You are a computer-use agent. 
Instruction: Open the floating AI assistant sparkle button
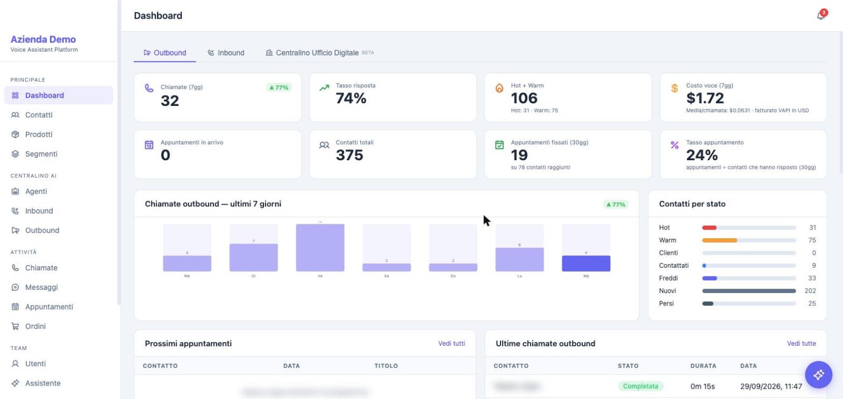coord(818,375)
